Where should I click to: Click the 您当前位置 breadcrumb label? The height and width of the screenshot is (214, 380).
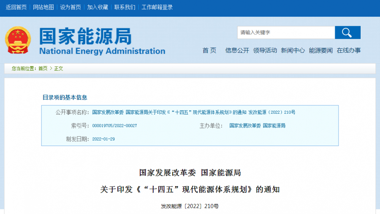[x=24, y=68]
